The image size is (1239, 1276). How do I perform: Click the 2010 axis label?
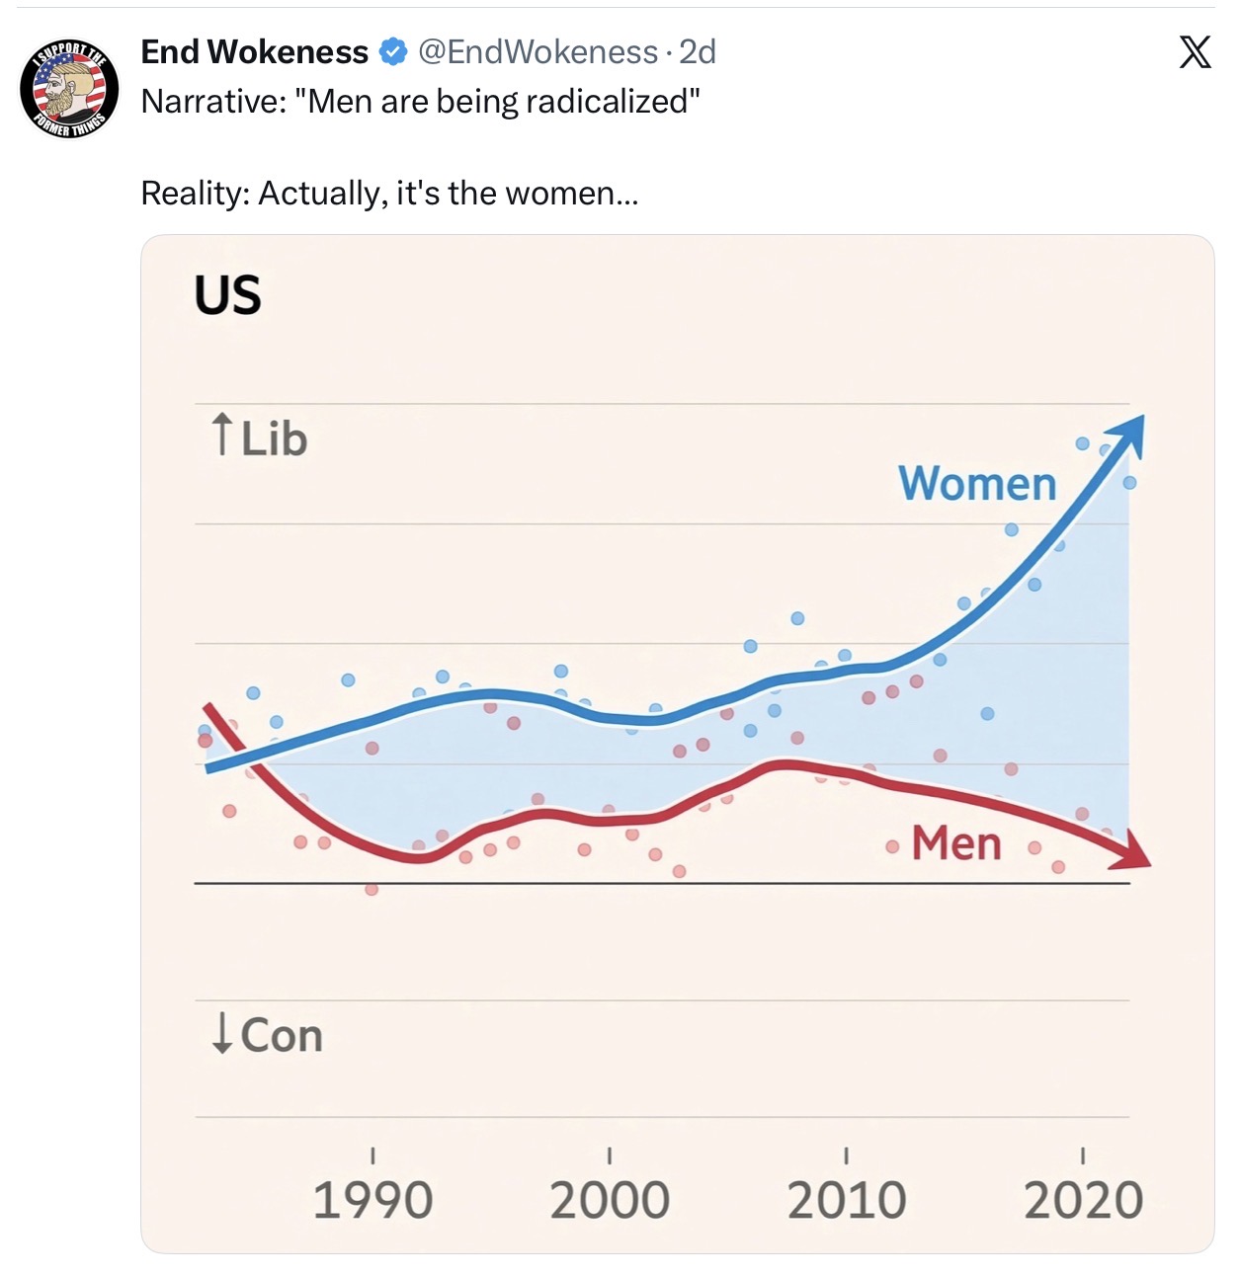click(x=847, y=1200)
